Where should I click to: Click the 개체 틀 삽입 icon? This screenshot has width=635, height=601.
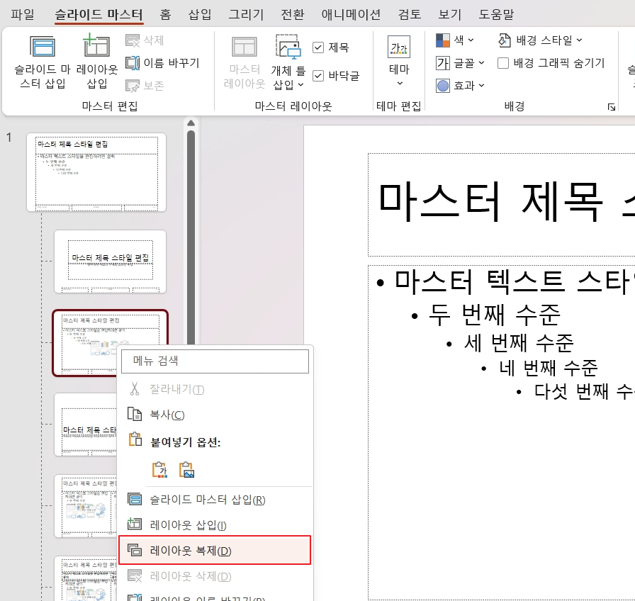coord(288,47)
